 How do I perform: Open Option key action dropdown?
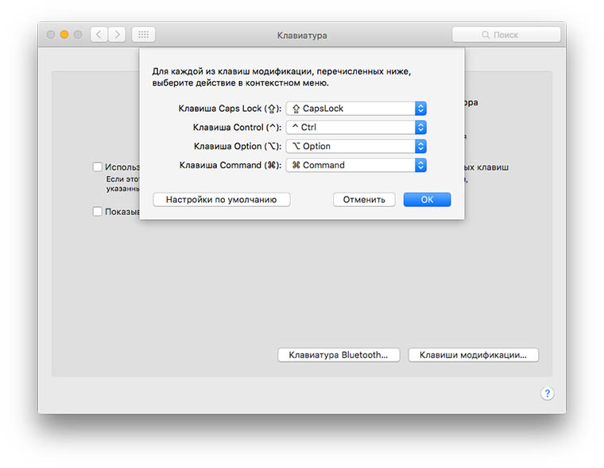(x=356, y=146)
